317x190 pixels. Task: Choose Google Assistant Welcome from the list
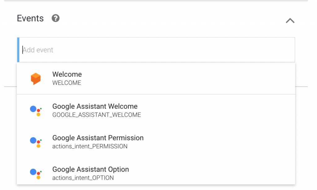tap(95, 106)
